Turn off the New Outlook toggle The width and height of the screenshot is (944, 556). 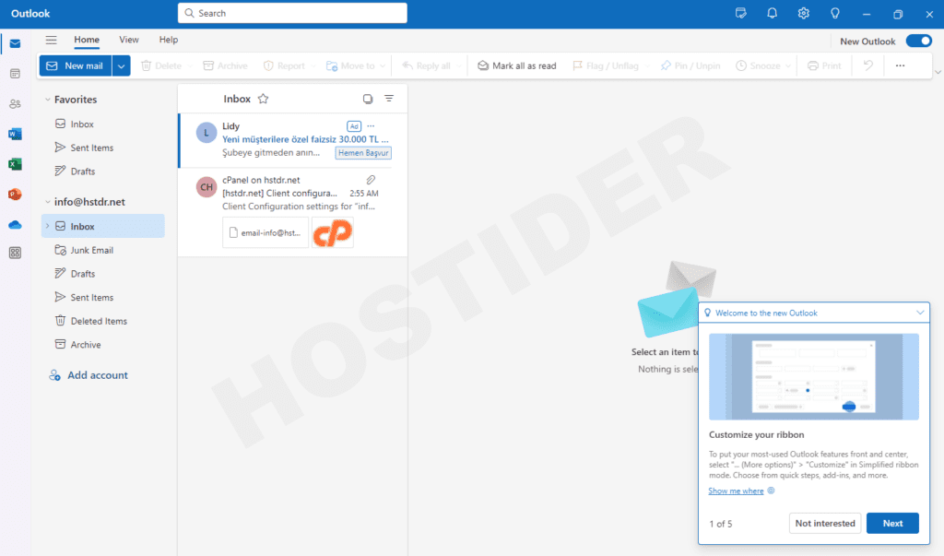pyautogui.click(x=918, y=41)
